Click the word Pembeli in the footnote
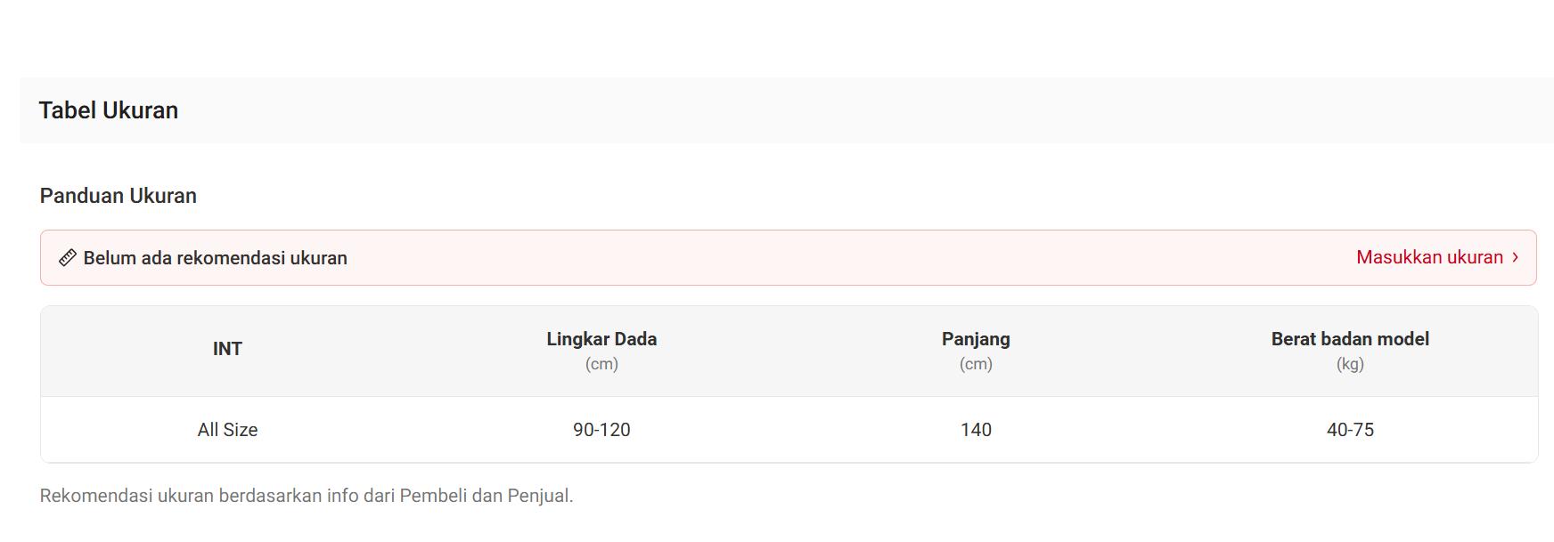1554x542 pixels. pyautogui.click(x=433, y=496)
